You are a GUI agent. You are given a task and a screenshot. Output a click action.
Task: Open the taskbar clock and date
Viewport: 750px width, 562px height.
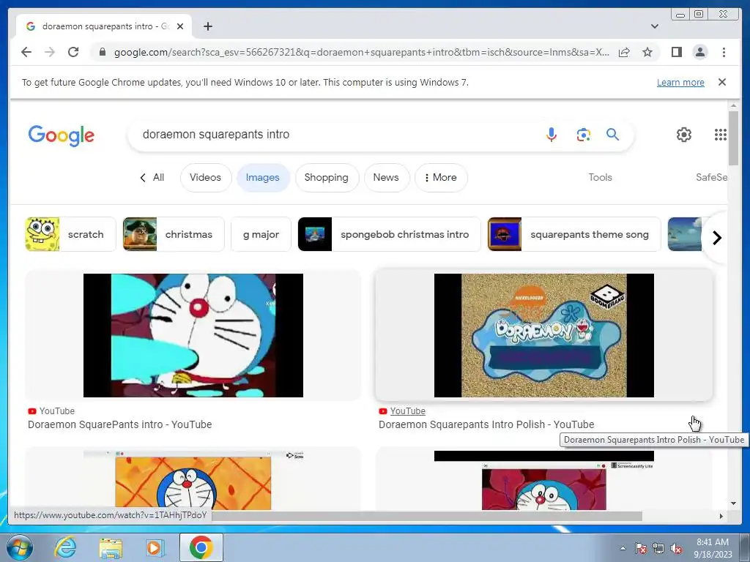click(x=713, y=548)
